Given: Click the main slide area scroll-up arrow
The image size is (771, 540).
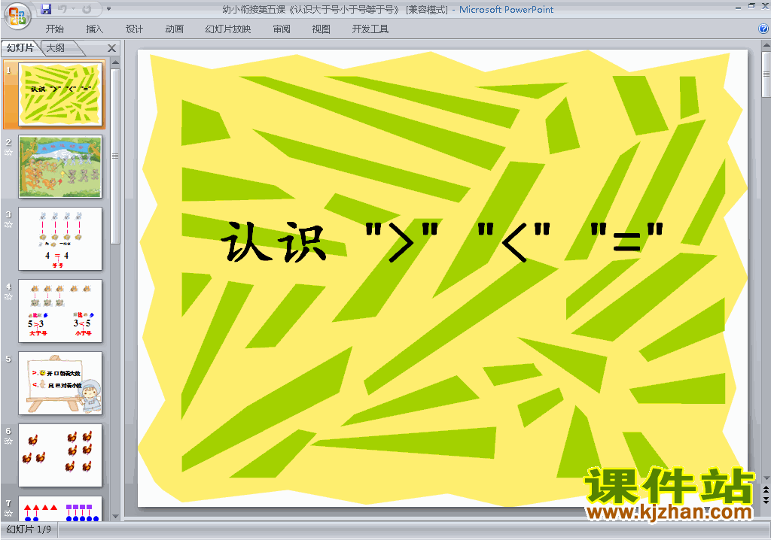Looking at the screenshot, I should click(x=766, y=46).
